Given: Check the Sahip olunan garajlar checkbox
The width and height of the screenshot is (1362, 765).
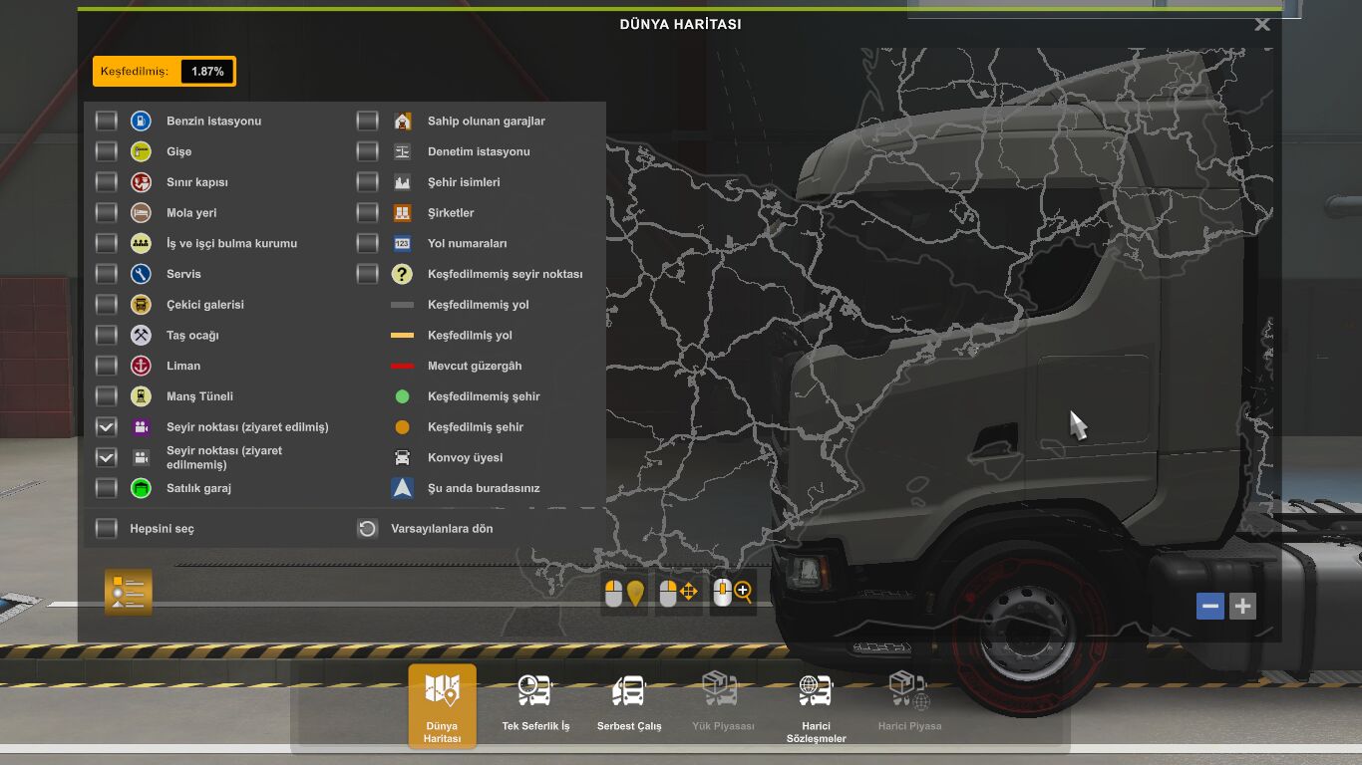Looking at the screenshot, I should [368, 122].
